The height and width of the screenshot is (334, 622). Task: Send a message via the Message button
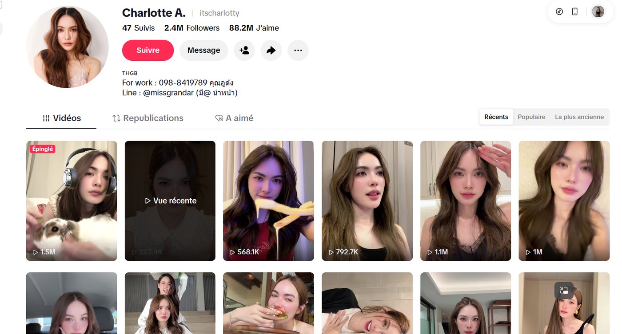[204, 51]
